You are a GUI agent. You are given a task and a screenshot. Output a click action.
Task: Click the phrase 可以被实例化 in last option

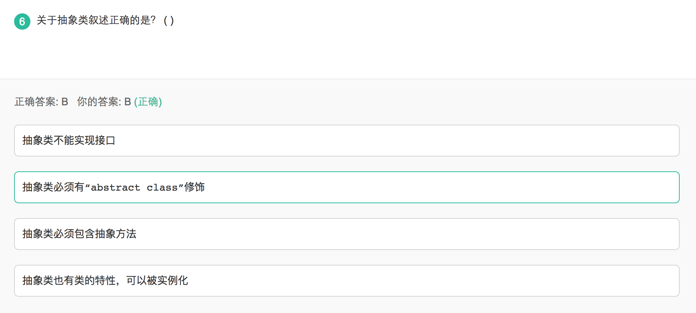pyautogui.click(x=157, y=280)
